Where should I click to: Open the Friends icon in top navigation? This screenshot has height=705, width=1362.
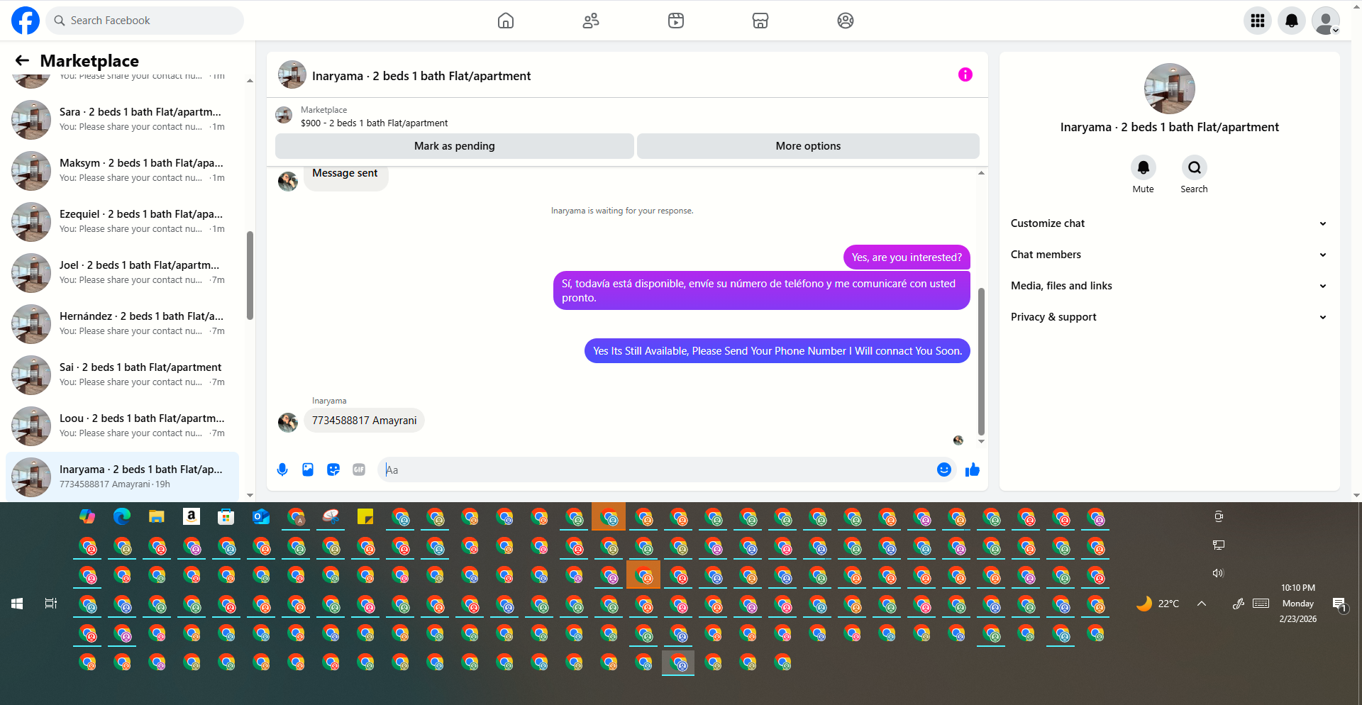(591, 21)
